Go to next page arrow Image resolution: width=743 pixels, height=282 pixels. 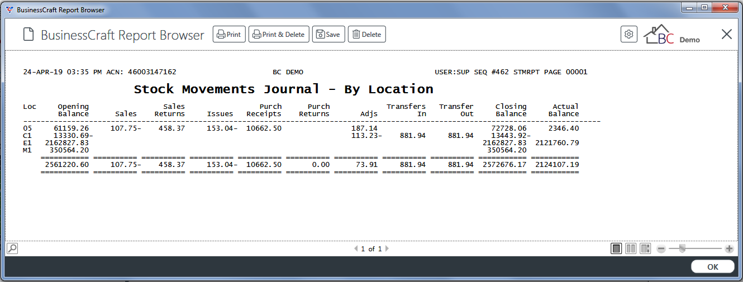pyautogui.click(x=387, y=249)
